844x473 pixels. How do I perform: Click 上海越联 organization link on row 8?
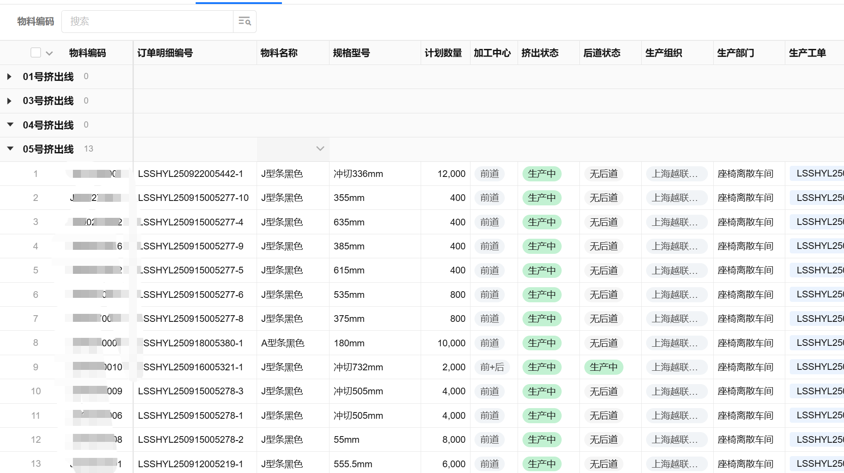click(676, 343)
